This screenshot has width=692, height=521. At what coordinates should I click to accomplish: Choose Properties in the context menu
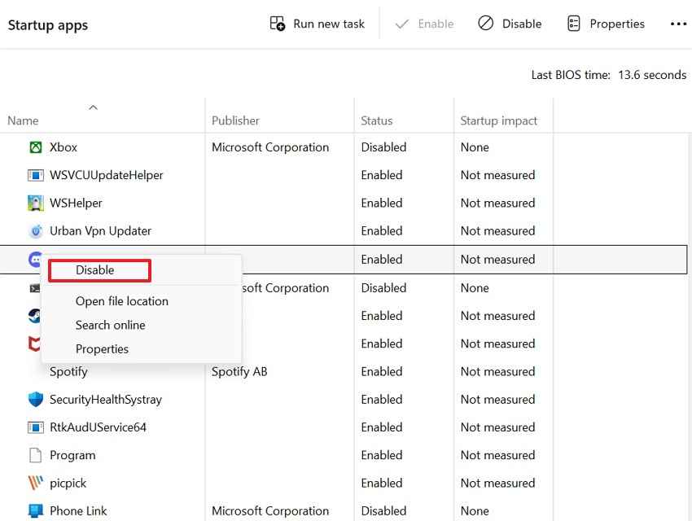coord(102,349)
